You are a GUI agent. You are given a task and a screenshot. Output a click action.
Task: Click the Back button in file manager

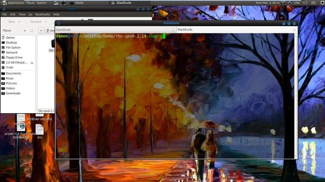[10, 22]
